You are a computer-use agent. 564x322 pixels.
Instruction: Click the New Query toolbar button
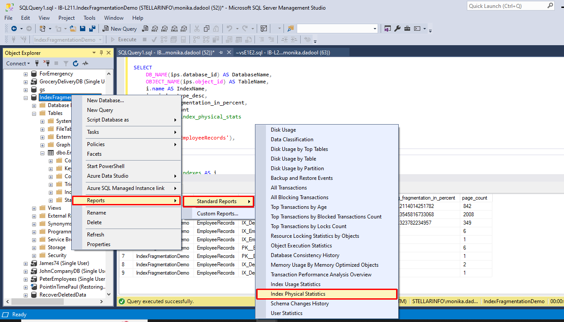point(120,29)
